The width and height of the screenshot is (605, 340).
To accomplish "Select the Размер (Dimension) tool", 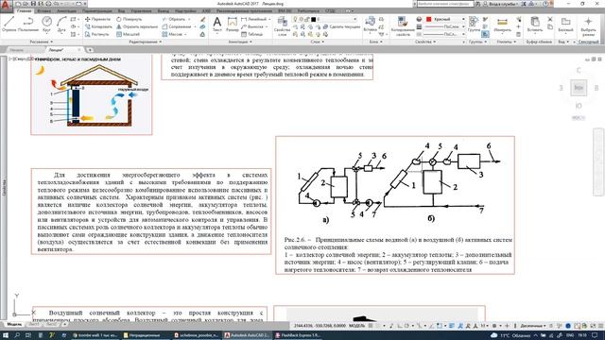I will (x=233, y=25).
